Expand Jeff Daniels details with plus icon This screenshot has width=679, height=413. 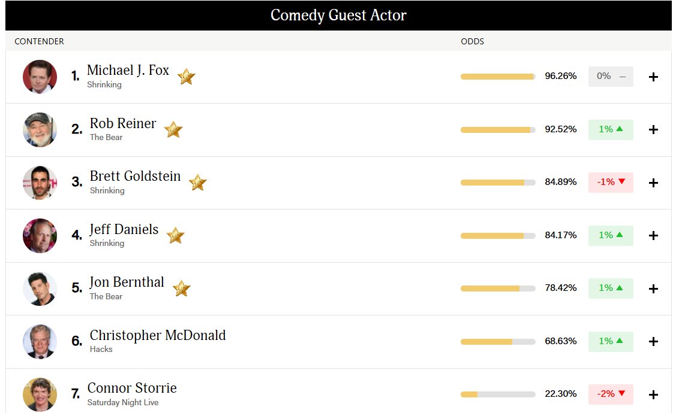click(x=653, y=235)
